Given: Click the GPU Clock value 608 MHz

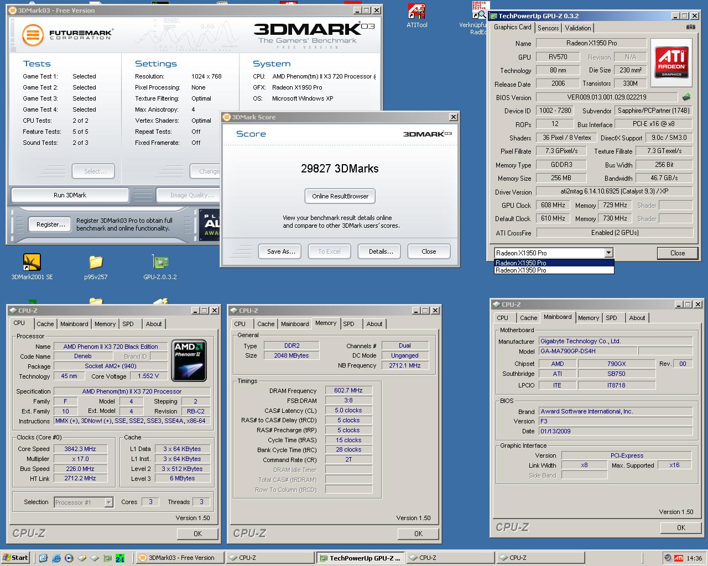Looking at the screenshot, I should [553, 205].
